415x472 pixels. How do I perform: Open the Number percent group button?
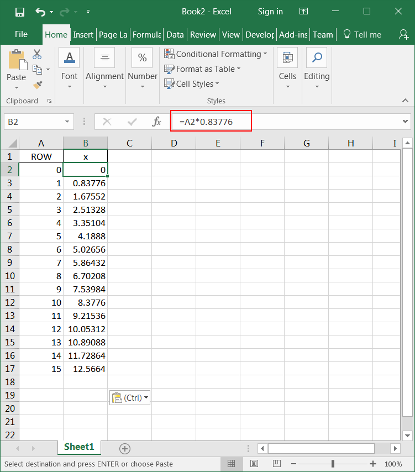point(143,68)
